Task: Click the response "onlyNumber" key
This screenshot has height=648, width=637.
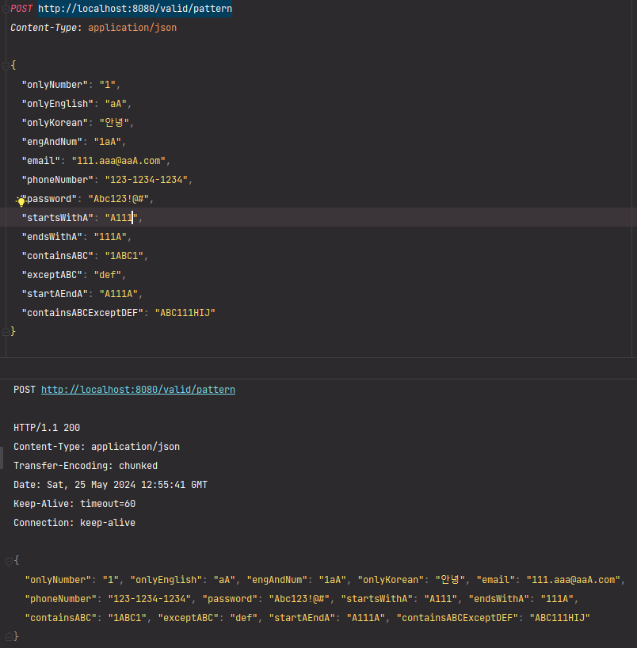Action: tap(59, 580)
